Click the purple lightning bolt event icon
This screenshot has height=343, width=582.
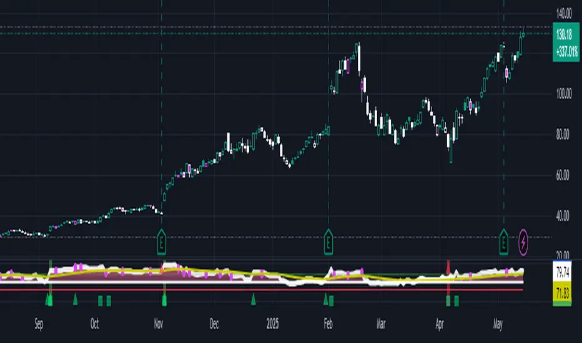pos(523,243)
